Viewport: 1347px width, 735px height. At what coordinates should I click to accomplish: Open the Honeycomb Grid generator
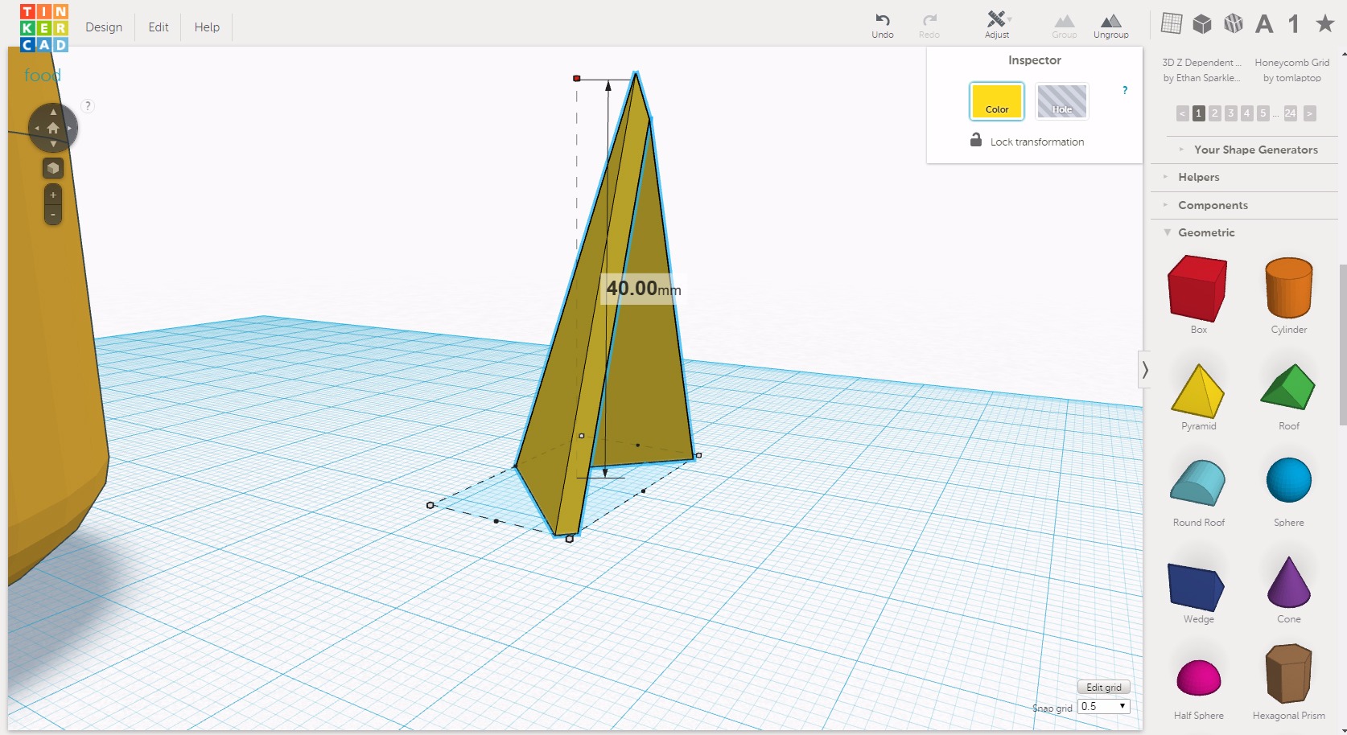pyautogui.click(x=1291, y=70)
